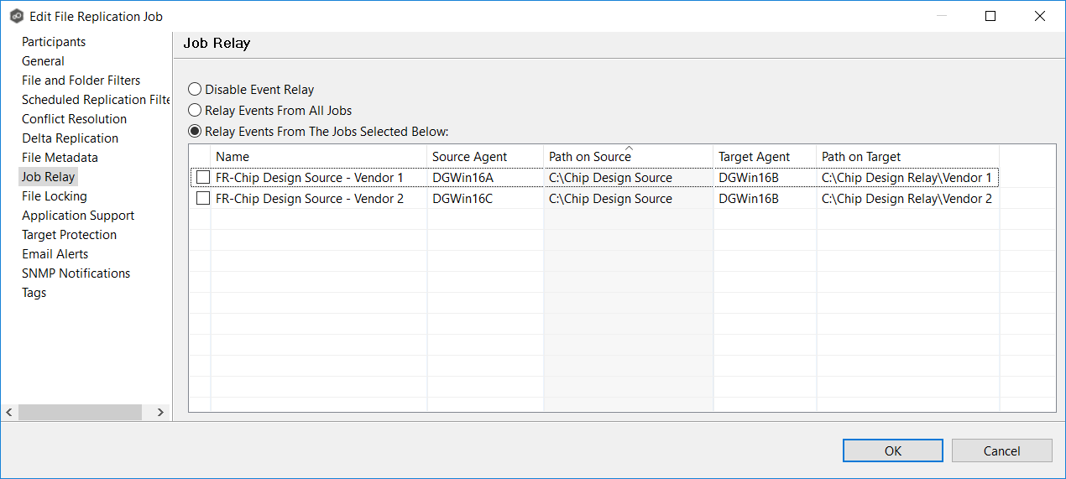Image resolution: width=1066 pixels, height=479 pixels.
Task: Click the sidebar horizontal scrollbar thumb
Action: click(x=80, y=412)
